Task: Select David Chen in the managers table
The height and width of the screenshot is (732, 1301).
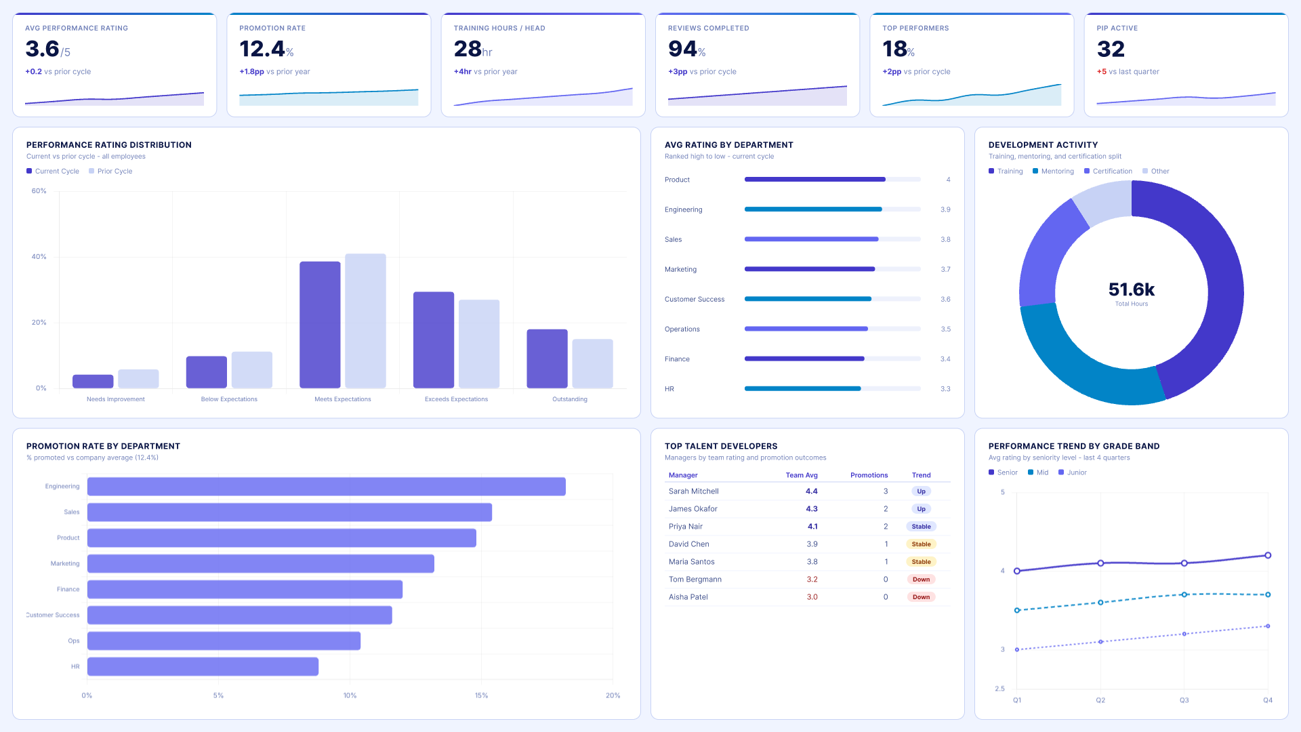Action: [808, 544]
